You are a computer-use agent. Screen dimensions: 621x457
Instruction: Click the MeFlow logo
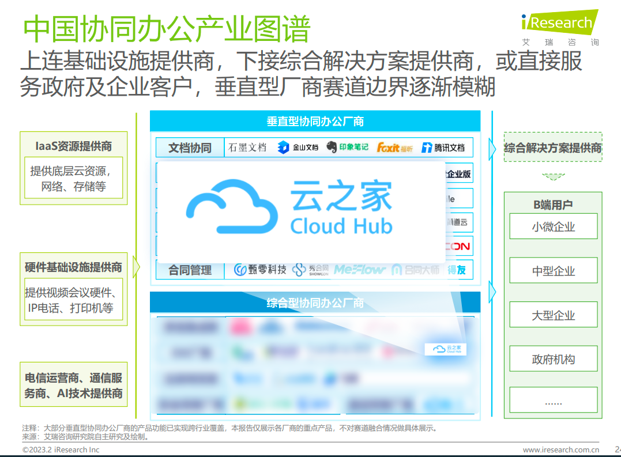coord(360,270)
